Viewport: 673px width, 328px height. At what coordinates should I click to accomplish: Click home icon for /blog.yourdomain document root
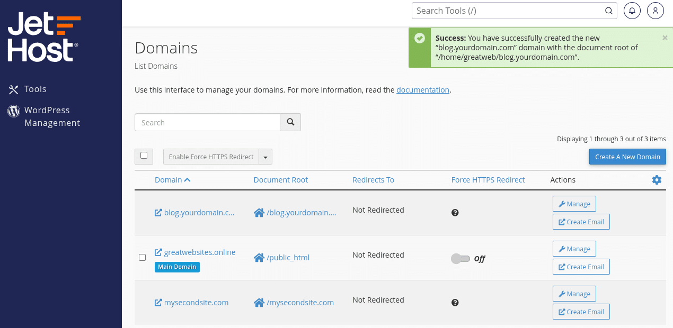click(x=259, y=213)
